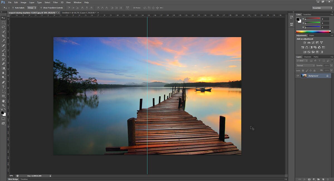Open the Essentials workspace dropdown
Screen dimensions: 334x181
tap(322, 8)
